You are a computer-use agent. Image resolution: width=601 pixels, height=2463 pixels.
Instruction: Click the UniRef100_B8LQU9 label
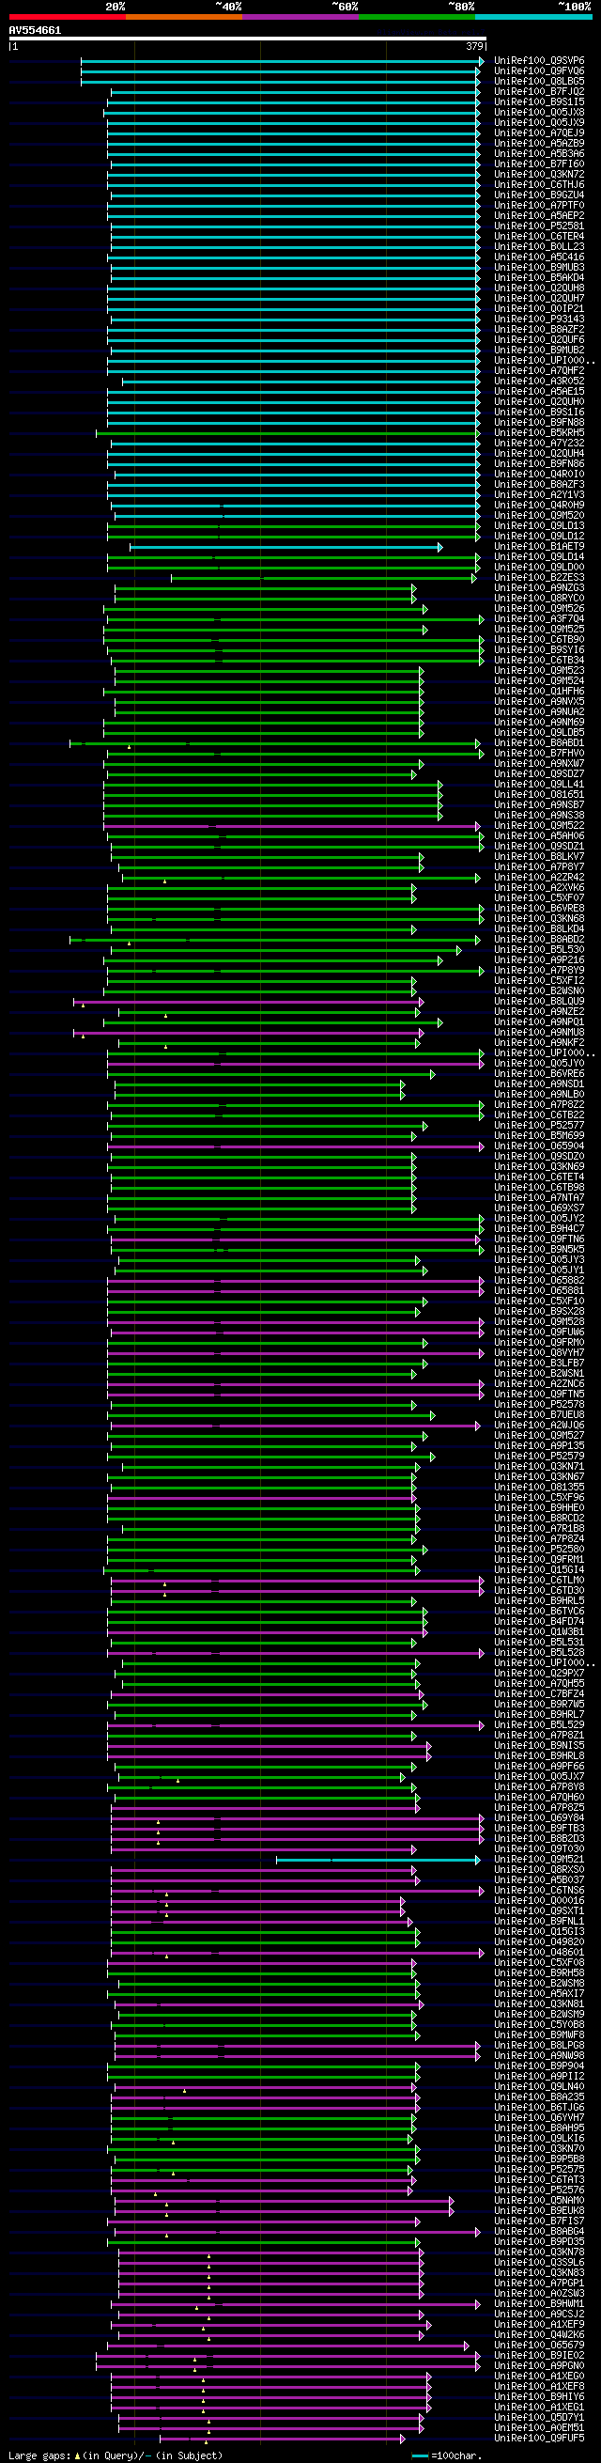[x=539, y=1002]
